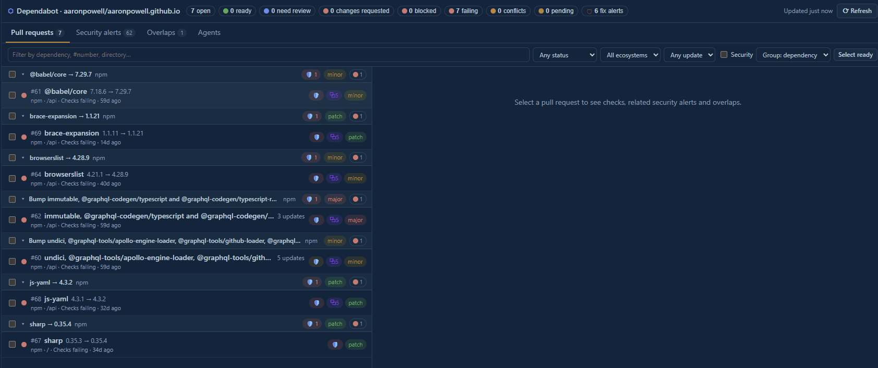Click the Refresh button
The width and height of the screenshot is (878, 368).
pos(857,11)
